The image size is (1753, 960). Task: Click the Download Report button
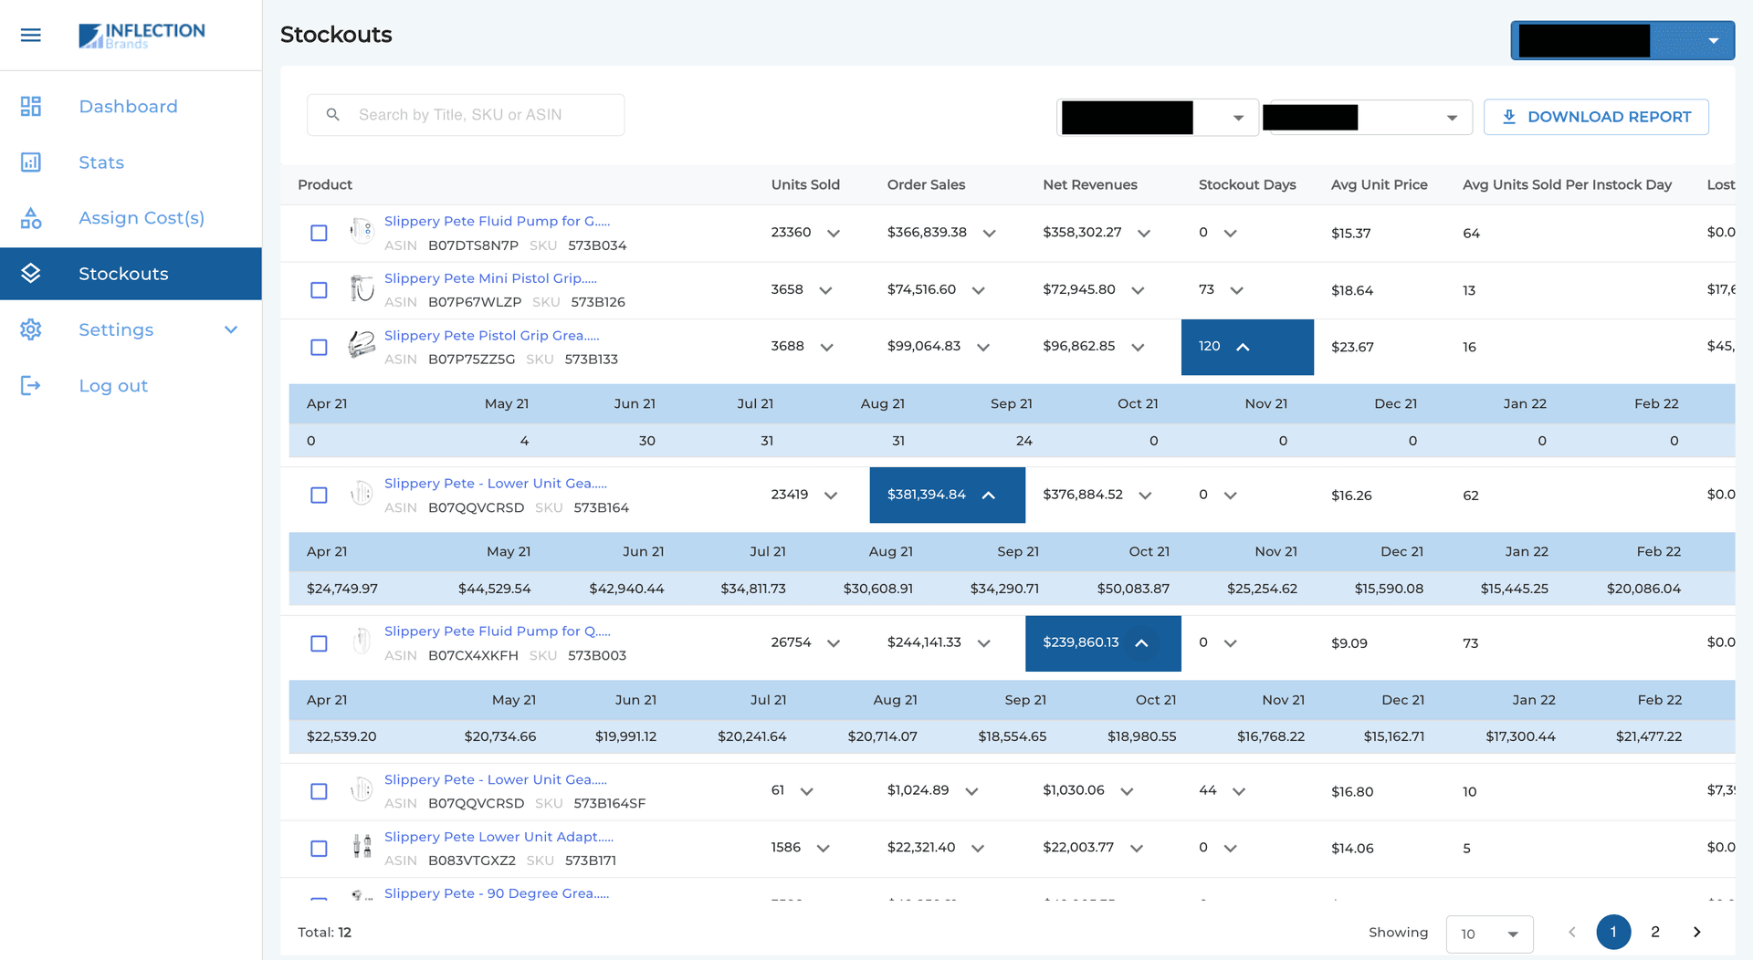[1596, 117]
